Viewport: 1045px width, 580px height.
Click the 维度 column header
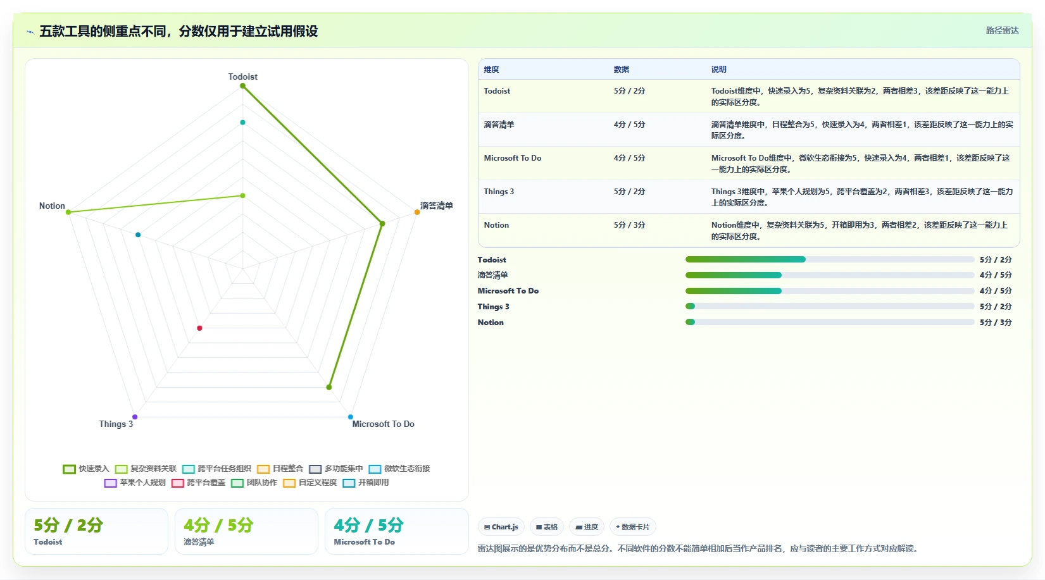pos(492,70)
